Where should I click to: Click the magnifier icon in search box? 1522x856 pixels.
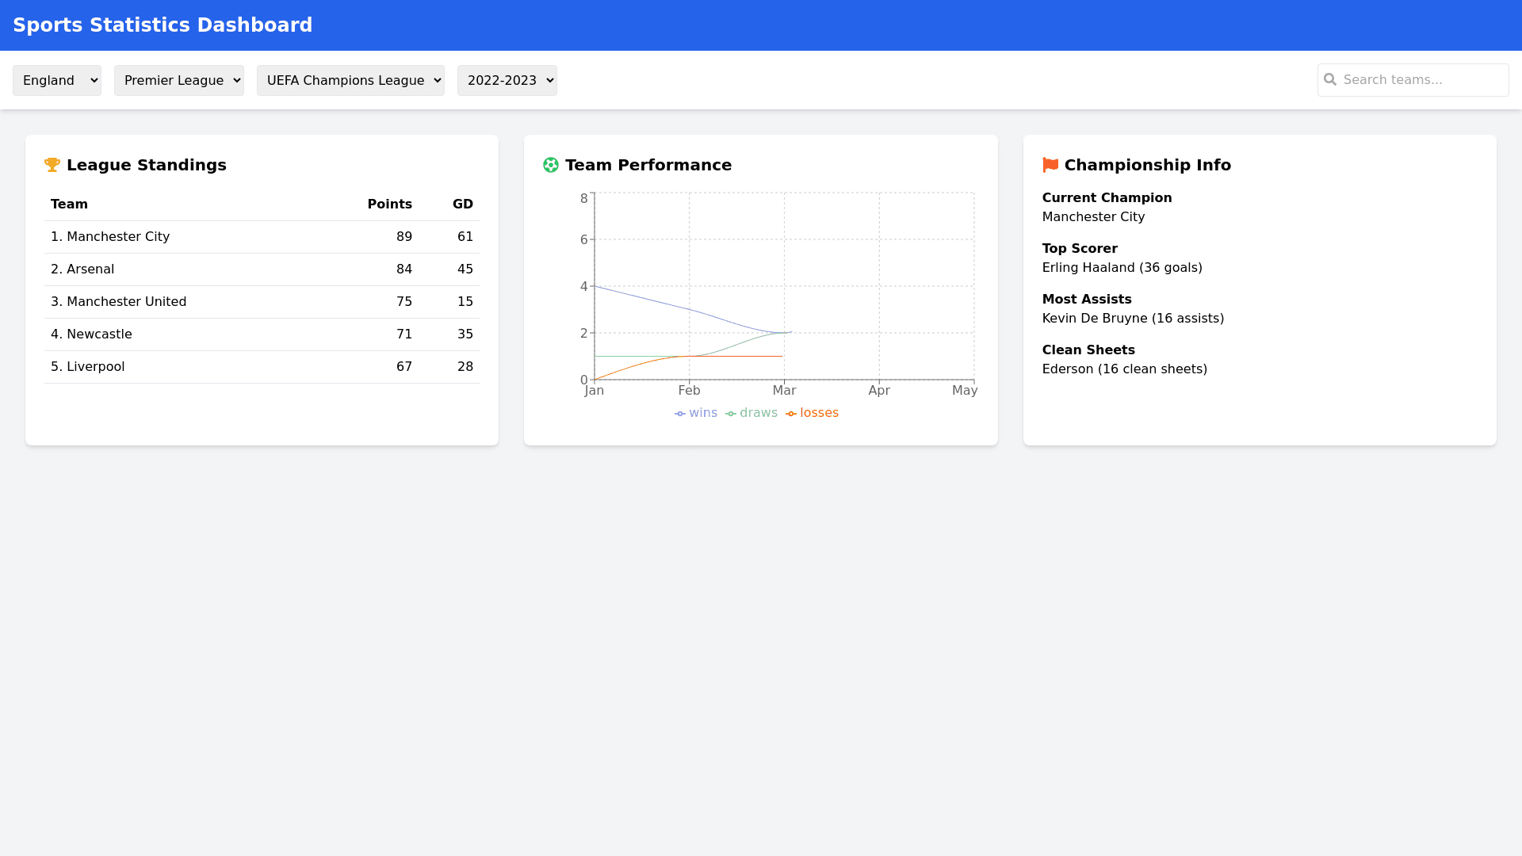(1330, 80)
